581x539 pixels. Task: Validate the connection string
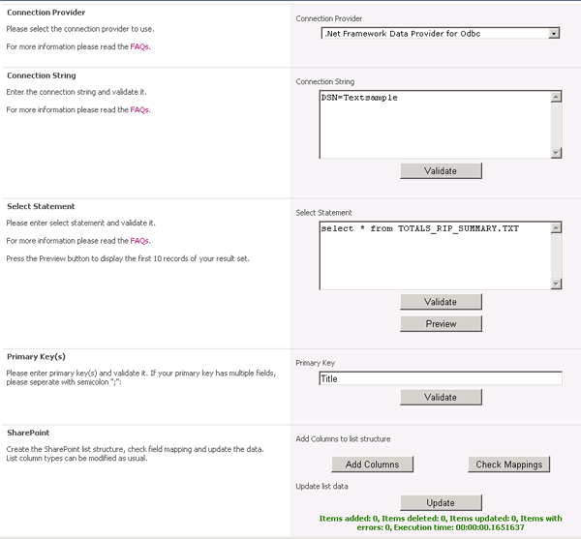[x=441, y=170]
